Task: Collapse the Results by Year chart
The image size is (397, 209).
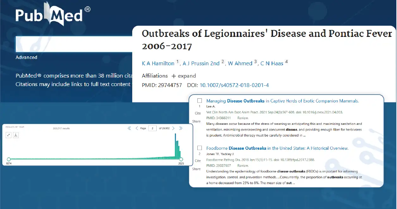Action: pos(9,135)
